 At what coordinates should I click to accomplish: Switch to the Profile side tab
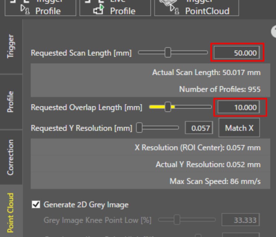click(x=11, y=101)
